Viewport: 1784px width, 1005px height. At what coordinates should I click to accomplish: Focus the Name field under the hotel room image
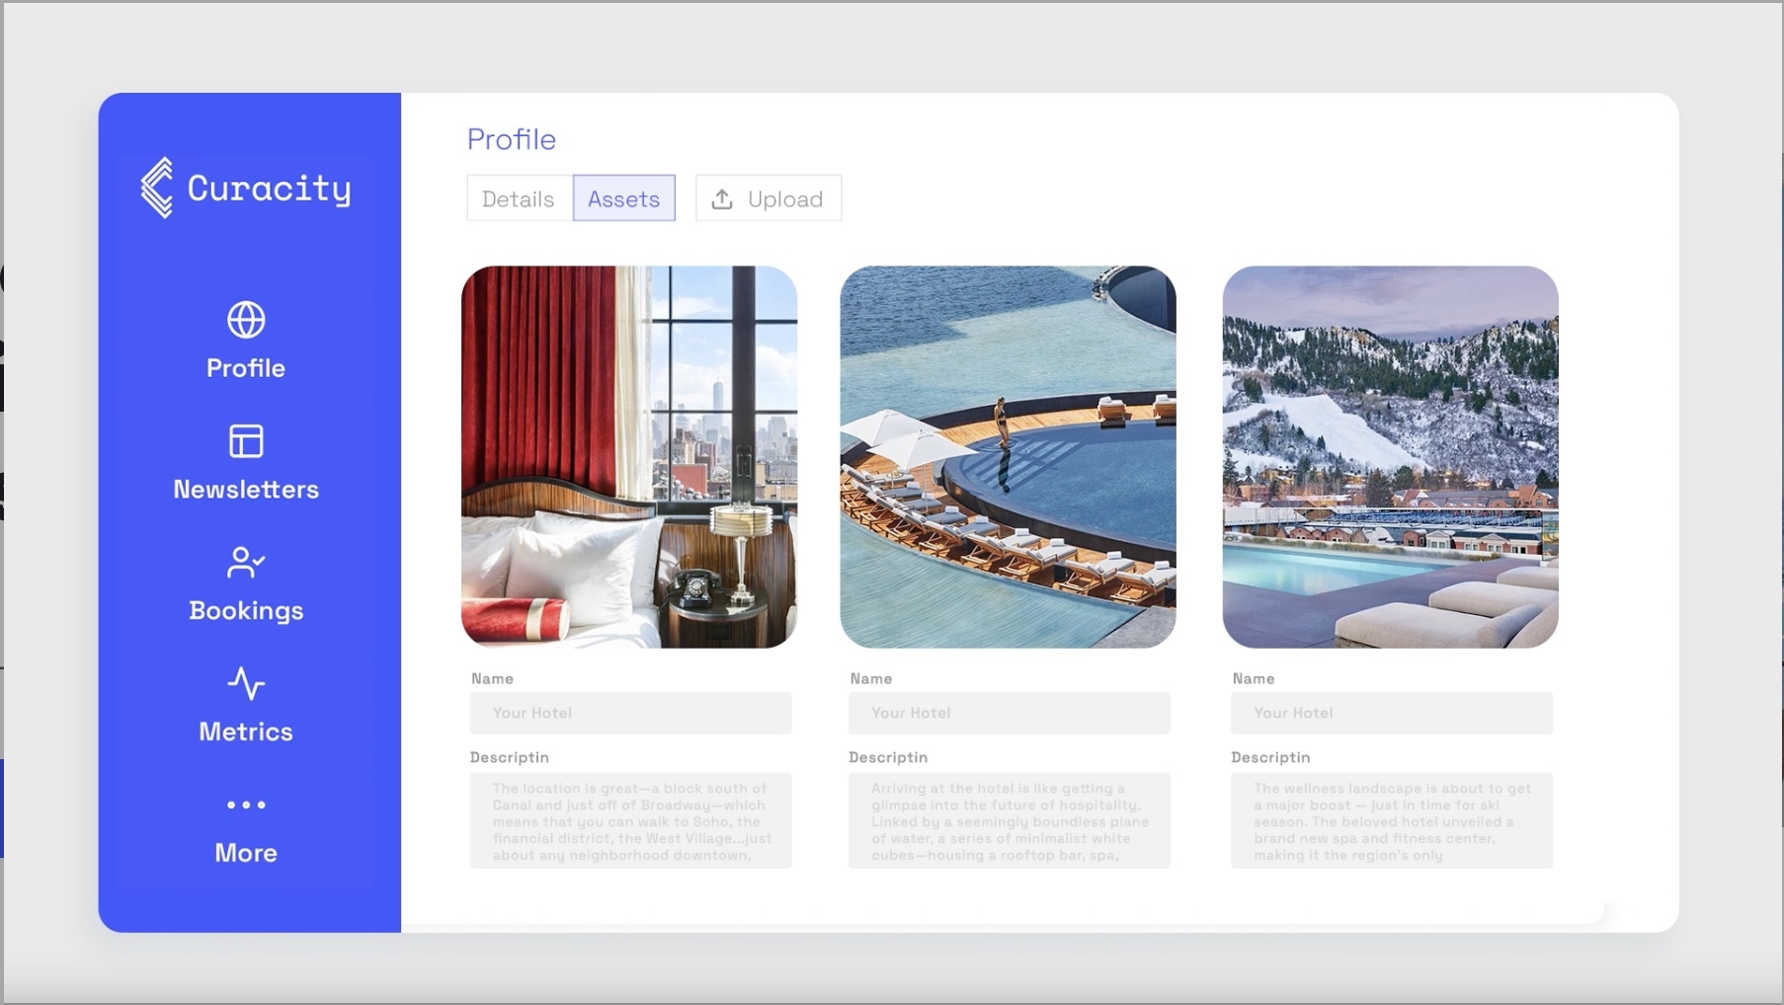[x=630, y=713]
